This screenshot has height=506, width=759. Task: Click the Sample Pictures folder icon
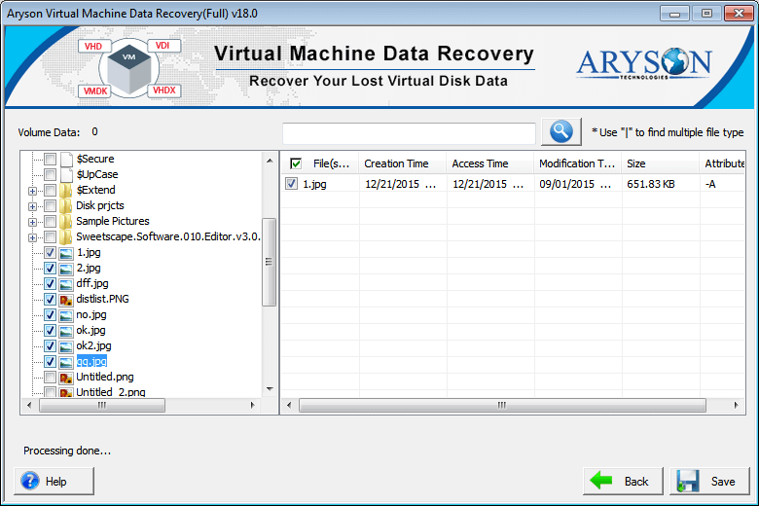point(65,221)
